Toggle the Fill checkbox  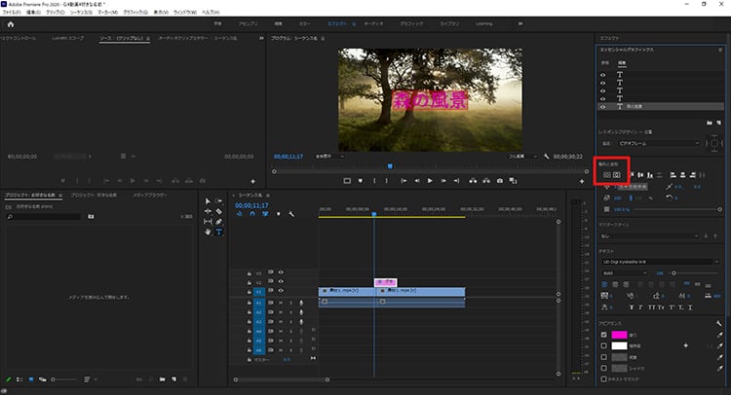tap(604, 335)
